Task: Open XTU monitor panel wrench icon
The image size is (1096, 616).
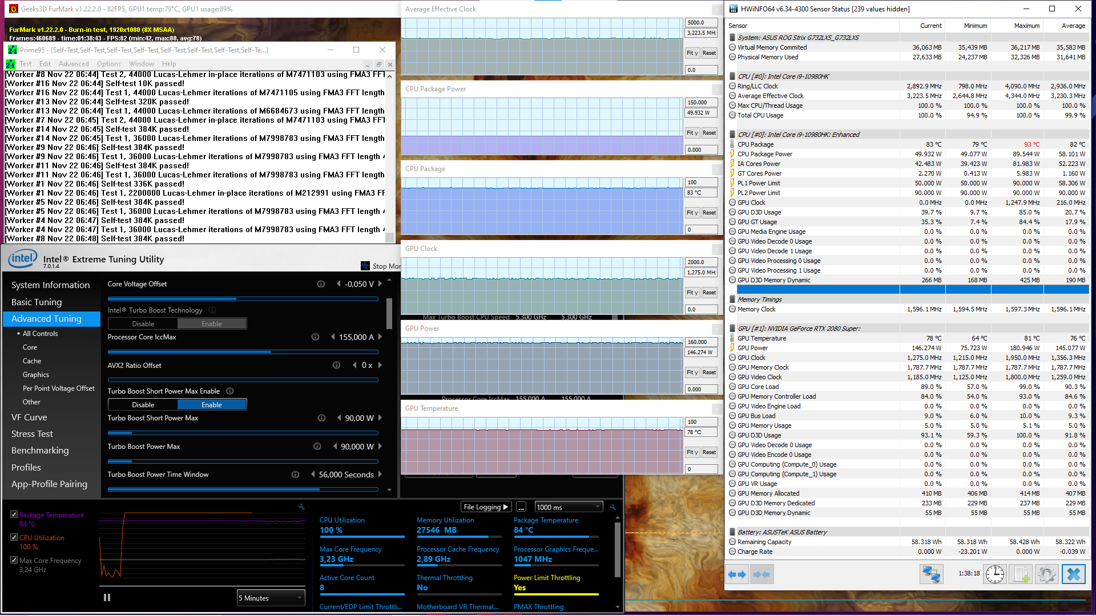Action: click(x=613, y=507)
